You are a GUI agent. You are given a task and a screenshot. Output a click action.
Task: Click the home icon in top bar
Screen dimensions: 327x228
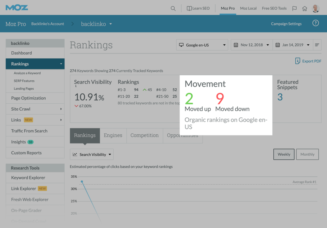(305, 9)
